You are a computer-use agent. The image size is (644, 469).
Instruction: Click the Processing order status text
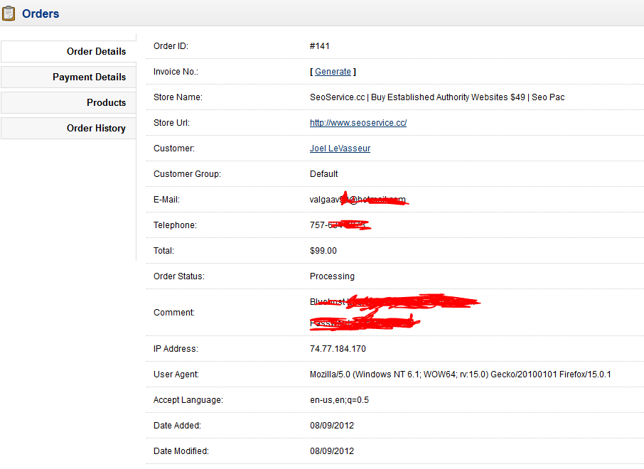pos(332,276)
